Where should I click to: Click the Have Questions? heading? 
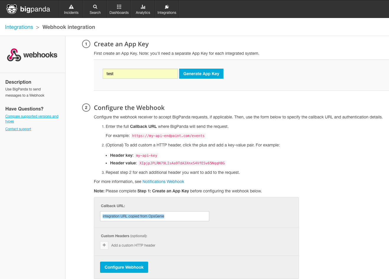tap(24, 109)
